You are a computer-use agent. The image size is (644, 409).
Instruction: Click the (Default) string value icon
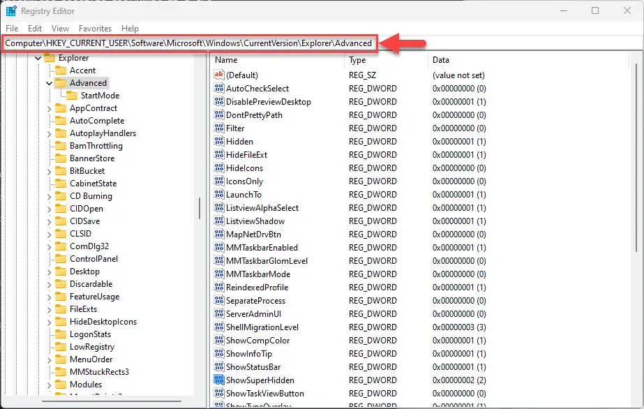point(219,75)
